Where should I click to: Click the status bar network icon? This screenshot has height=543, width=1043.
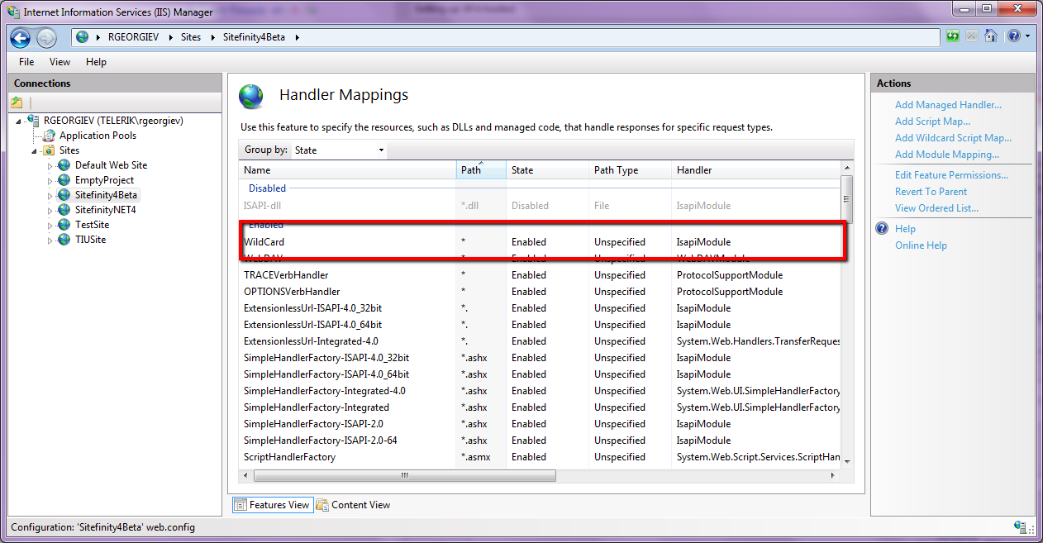tap(1021, 527)
